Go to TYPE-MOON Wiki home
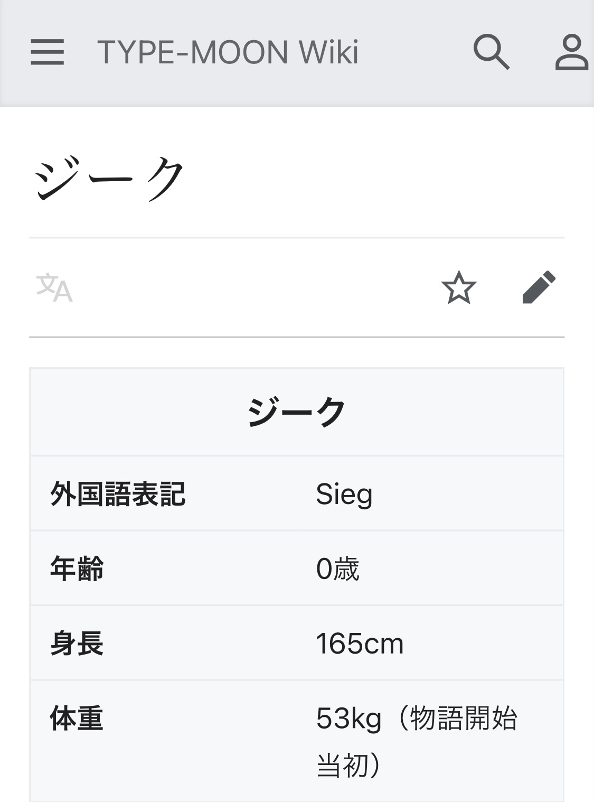Viewport: 594px width, 802px height. click(x=228, y=52)
